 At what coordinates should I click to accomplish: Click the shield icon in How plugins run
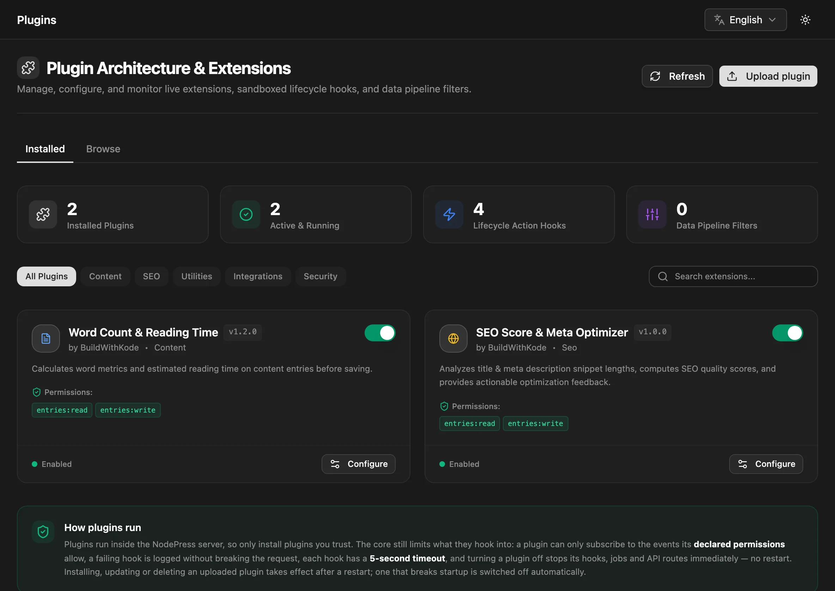pyautogui.click(x=43, y=532)
